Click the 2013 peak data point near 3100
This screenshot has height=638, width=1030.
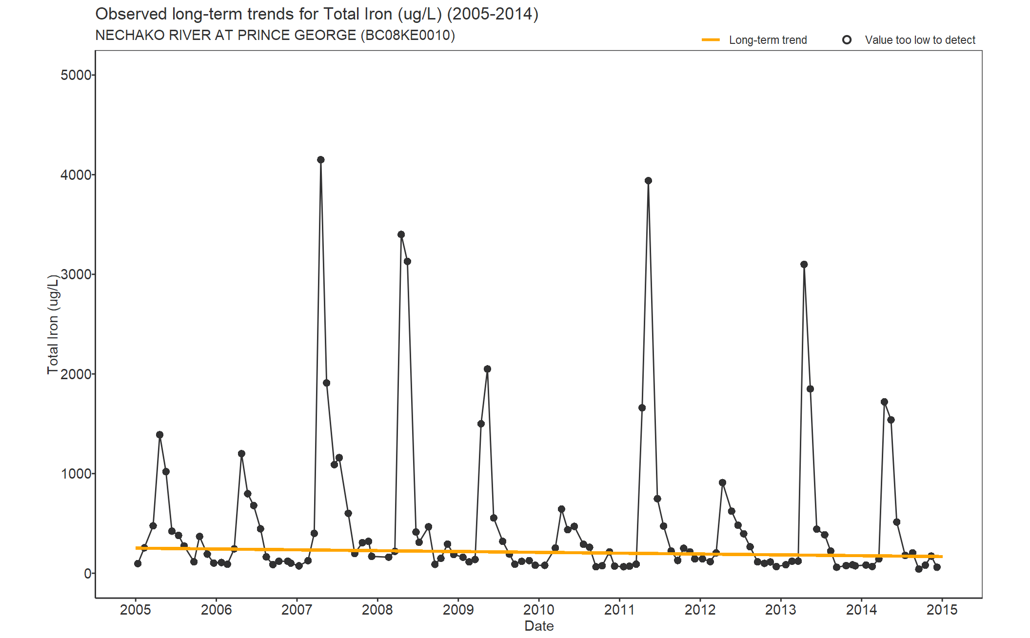[804, 265]
